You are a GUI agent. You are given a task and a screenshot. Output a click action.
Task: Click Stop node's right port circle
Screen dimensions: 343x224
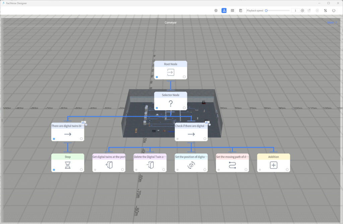[81, 169]
